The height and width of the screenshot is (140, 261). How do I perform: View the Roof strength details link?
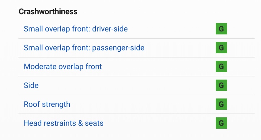(47, 104)
